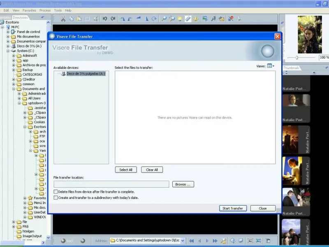Expand the Panel de control node
The image size is (329, 247).
8,32
